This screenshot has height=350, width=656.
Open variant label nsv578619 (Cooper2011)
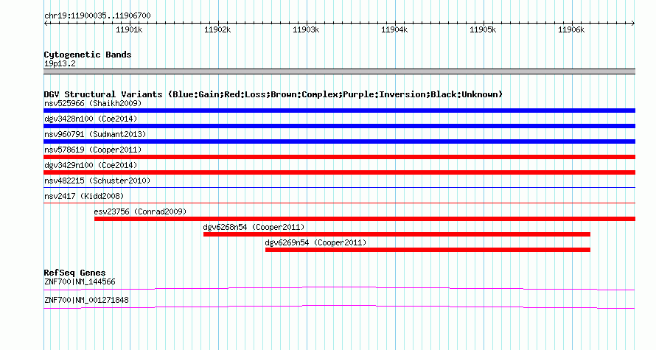[93, 150]
